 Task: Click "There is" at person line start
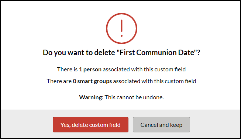tap(67, 69)
